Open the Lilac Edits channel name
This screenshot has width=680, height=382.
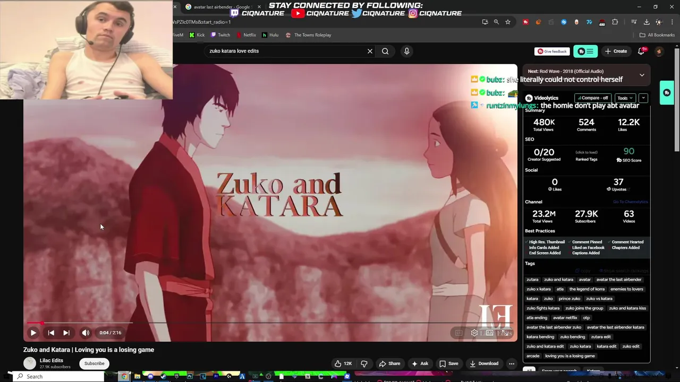(x=52, y=360)
